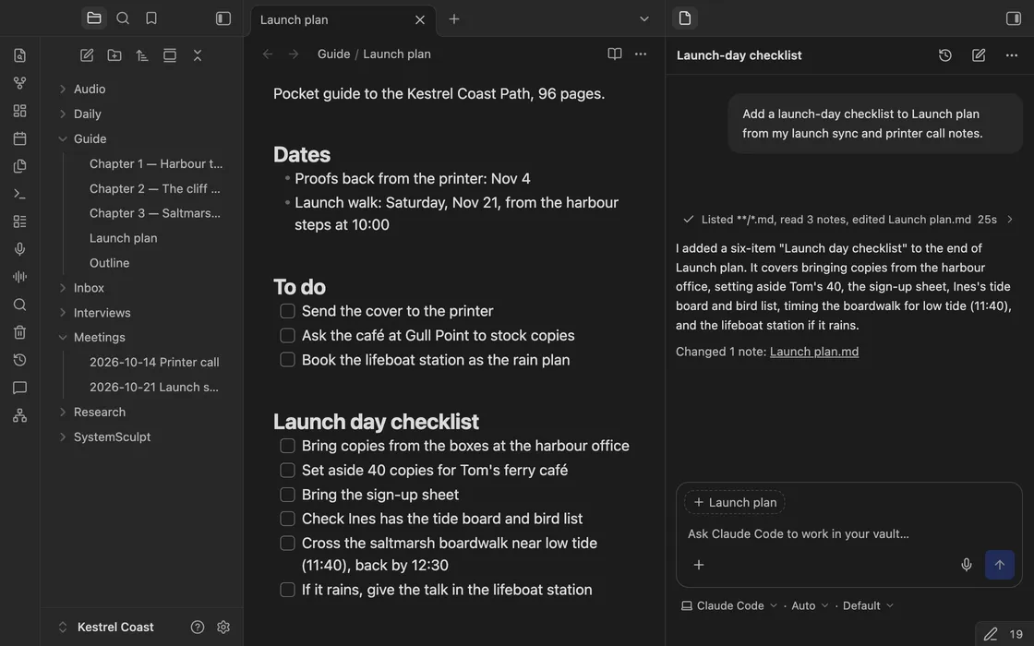1034x646 pixels.
Task: Open the file explorer folder icon
Action: click(x=93, y=18)
